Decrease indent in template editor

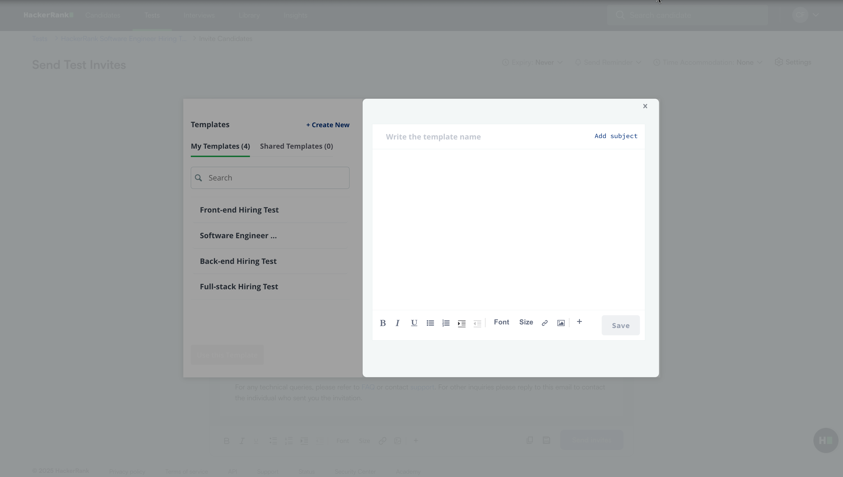pos(477,323)
